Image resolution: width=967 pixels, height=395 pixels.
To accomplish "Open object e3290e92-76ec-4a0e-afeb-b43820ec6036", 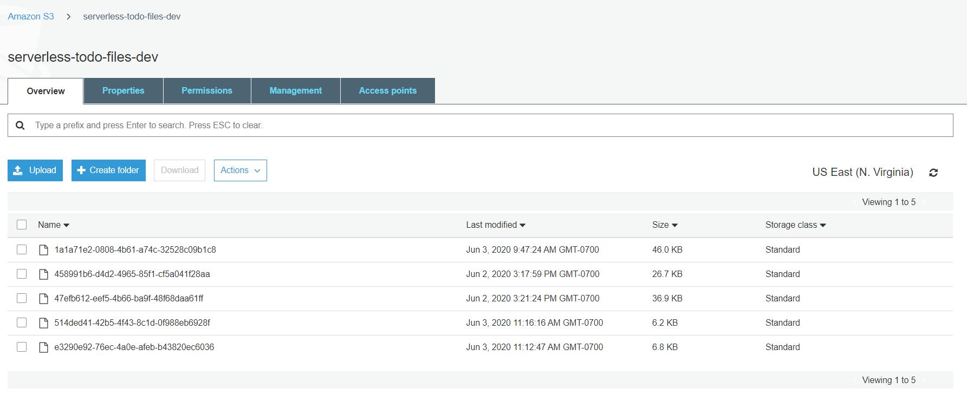I will (134, 347).
